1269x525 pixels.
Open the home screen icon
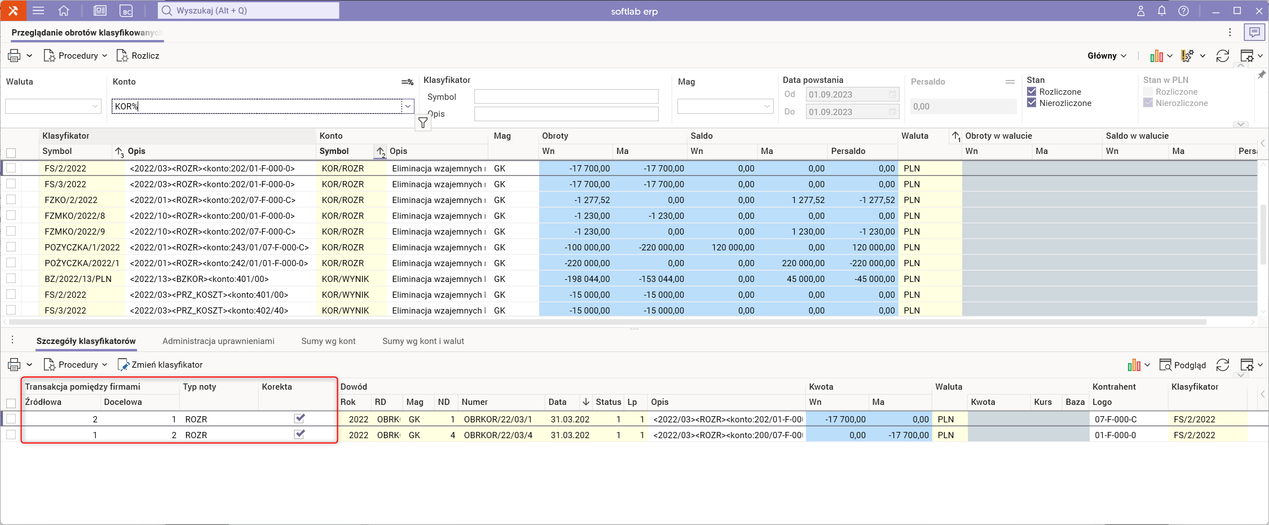coord(64,11)
